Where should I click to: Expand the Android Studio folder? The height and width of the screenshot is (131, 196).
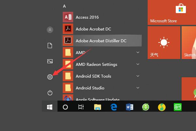(138, 88)
